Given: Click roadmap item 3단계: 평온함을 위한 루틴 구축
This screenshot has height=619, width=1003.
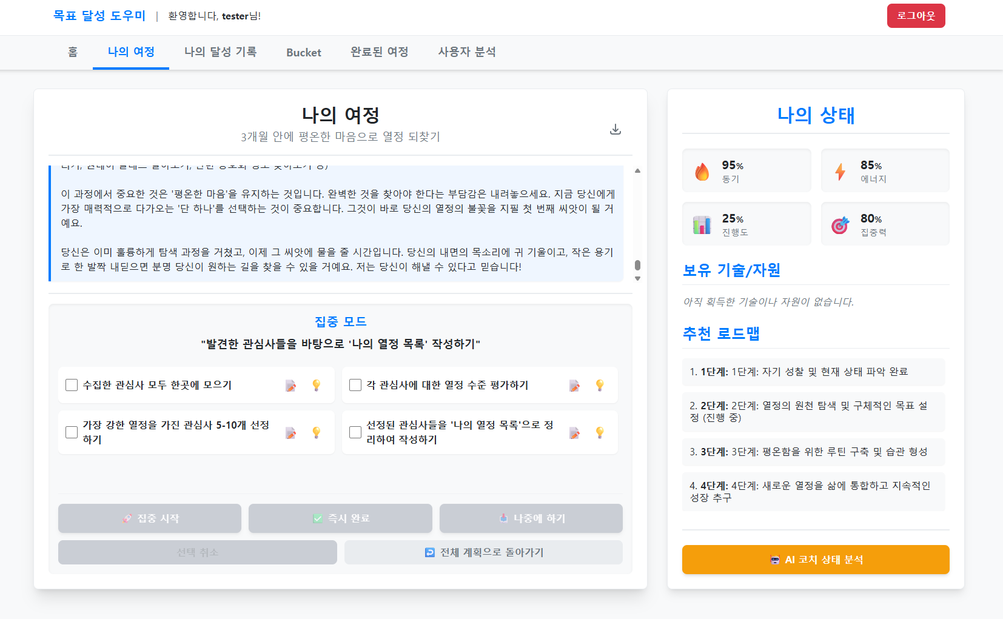Looking at the screenshot, I should pos(813,452).
